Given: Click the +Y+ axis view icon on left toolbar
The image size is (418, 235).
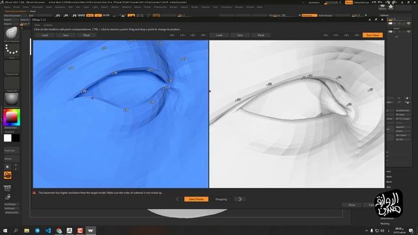Looking at the screenshot, I should 182,35.
